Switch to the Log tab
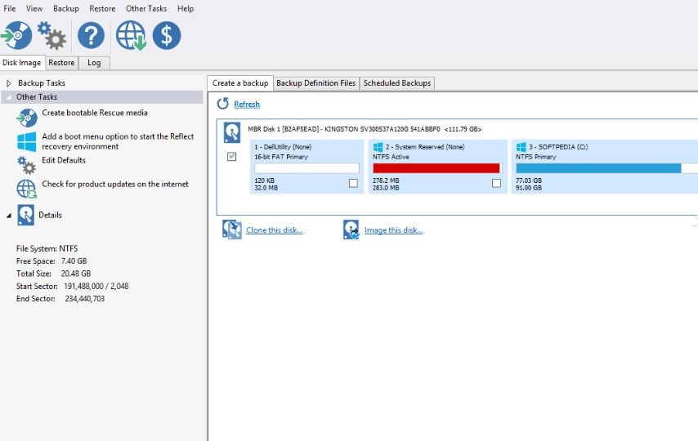Viewport: 698px width, 441px height. (94, 63)
